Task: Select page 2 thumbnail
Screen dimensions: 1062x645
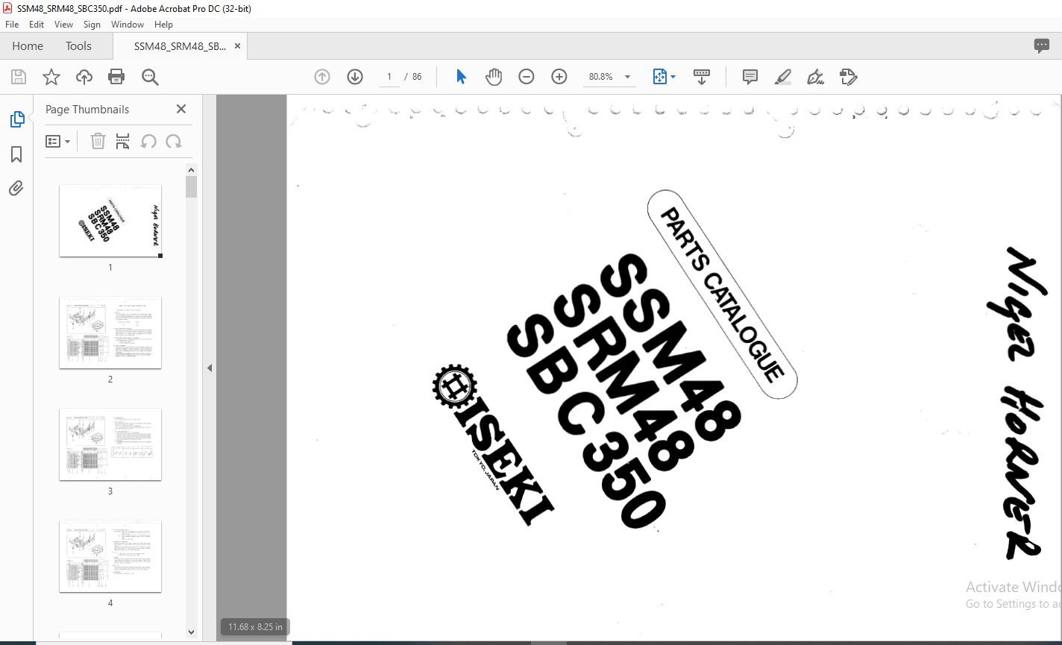Action: pos(110,333)
